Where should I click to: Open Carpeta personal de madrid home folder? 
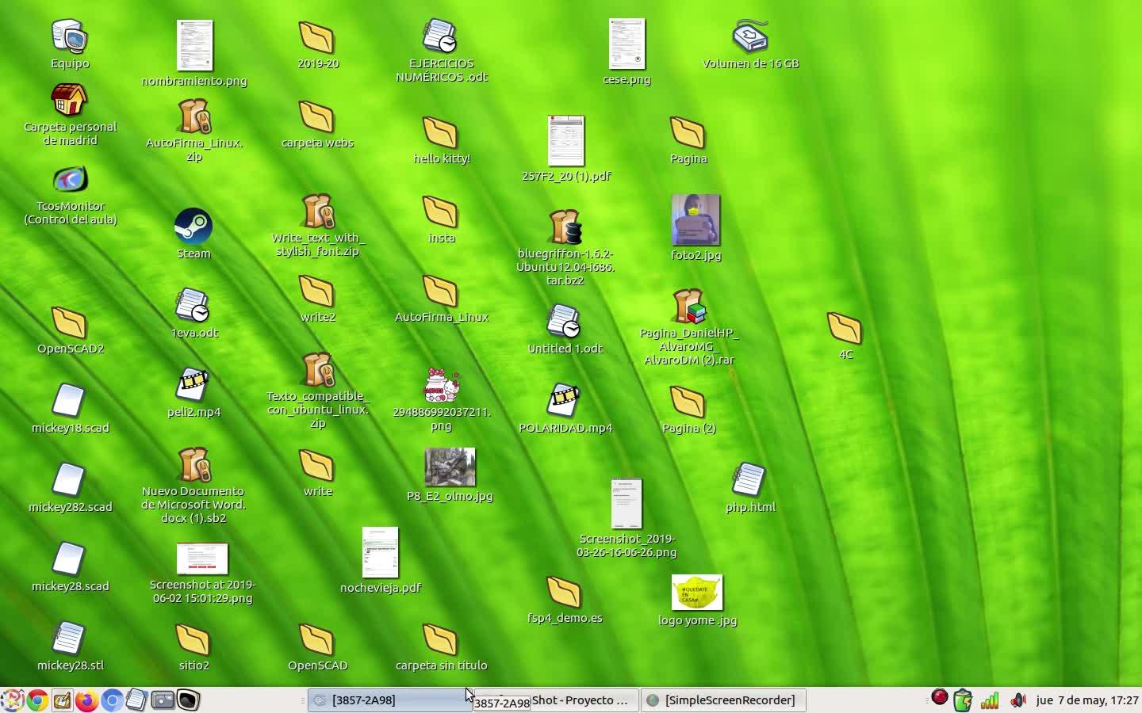coord(70,101)
